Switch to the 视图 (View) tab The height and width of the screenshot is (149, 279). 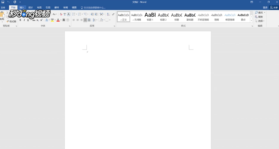(x=74, y=7)
